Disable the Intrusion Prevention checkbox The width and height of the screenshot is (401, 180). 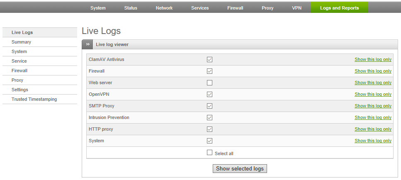[209, 118]
